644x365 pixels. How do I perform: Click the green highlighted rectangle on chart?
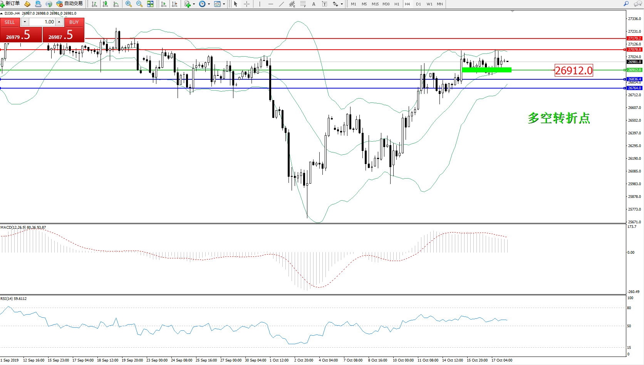[486, 70]
